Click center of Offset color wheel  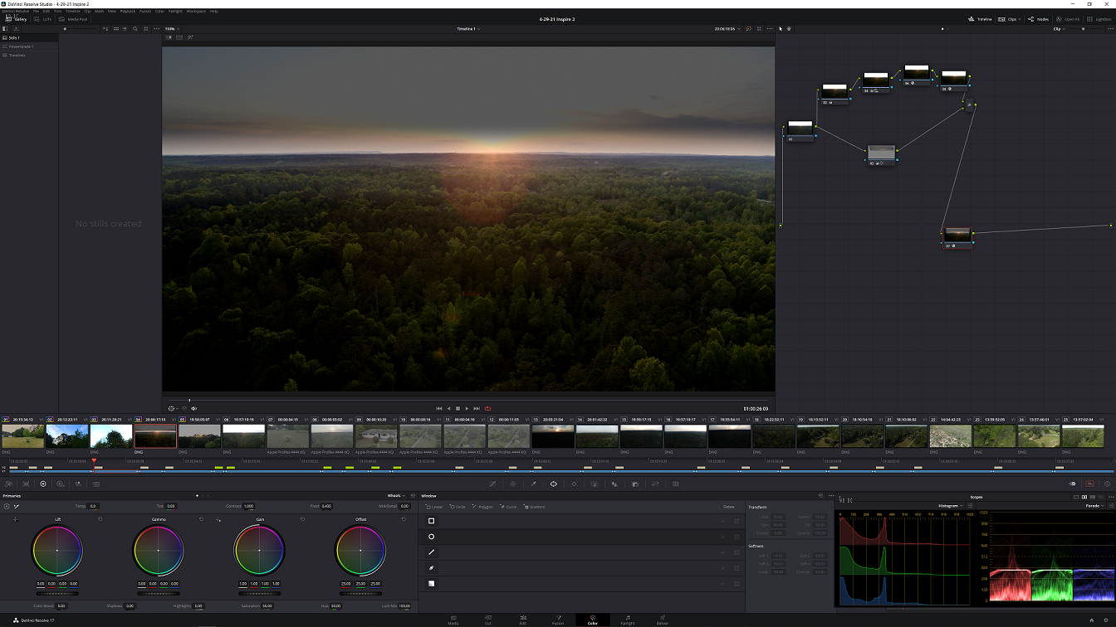[360, 551]
